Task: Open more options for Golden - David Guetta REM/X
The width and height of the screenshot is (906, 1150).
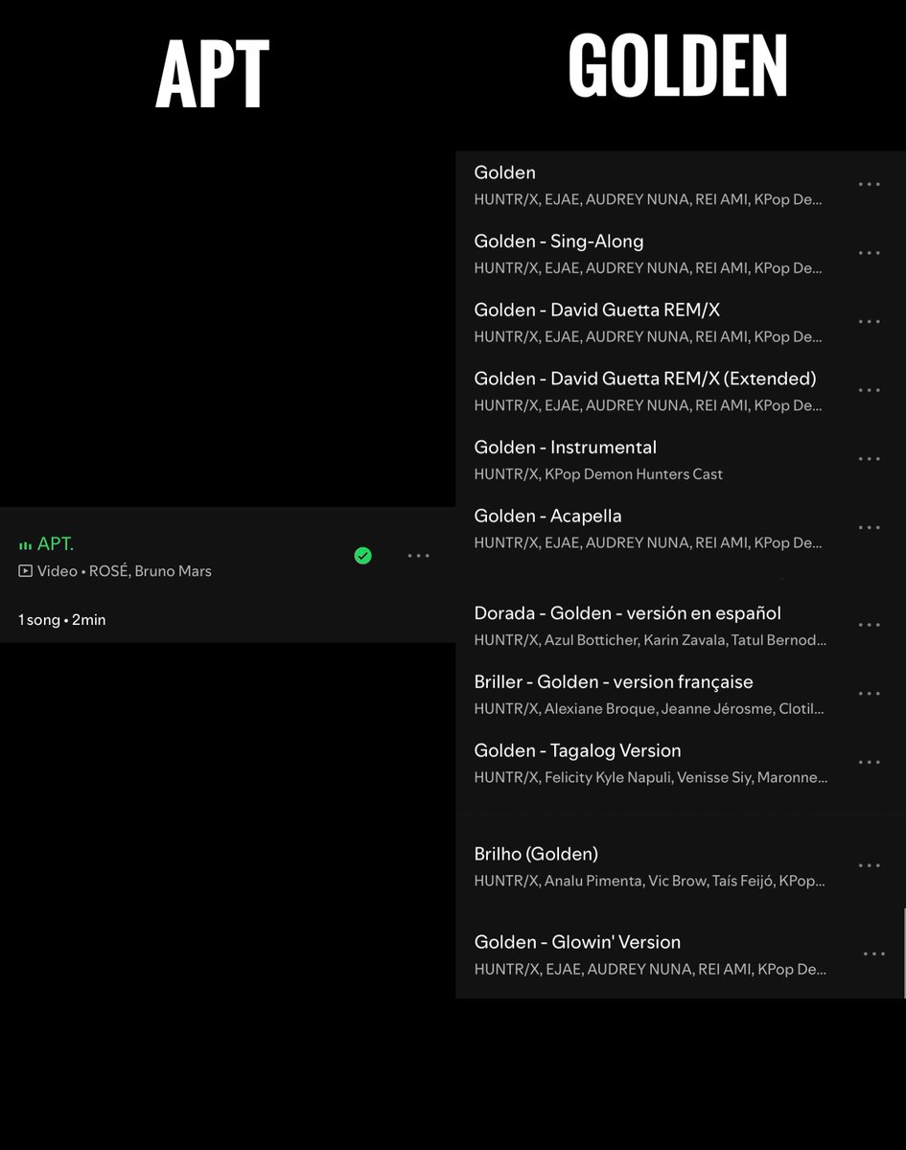Action: pos(869,322)
